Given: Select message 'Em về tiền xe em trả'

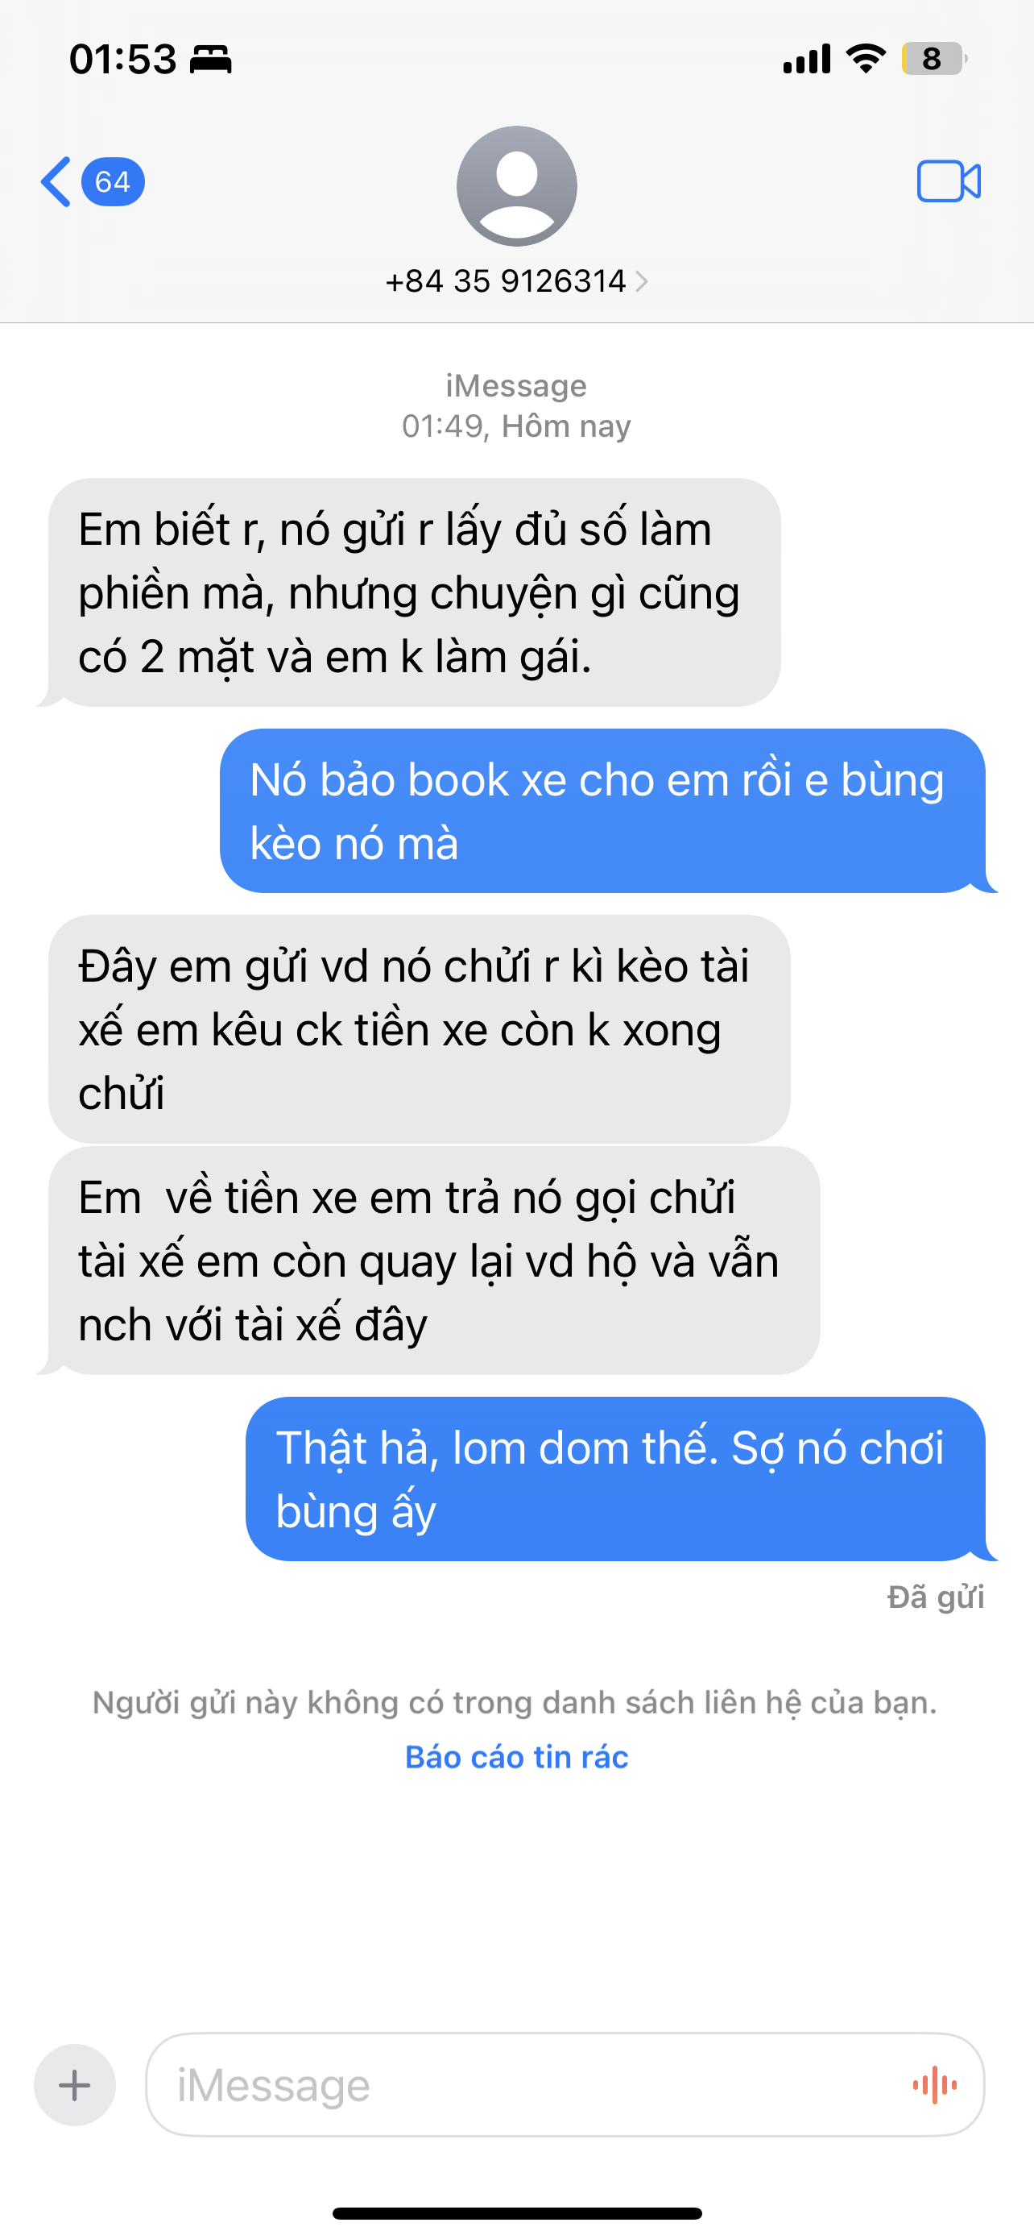Looking at the screenshot, I should pyautogui.click(x=434, y=1261).
